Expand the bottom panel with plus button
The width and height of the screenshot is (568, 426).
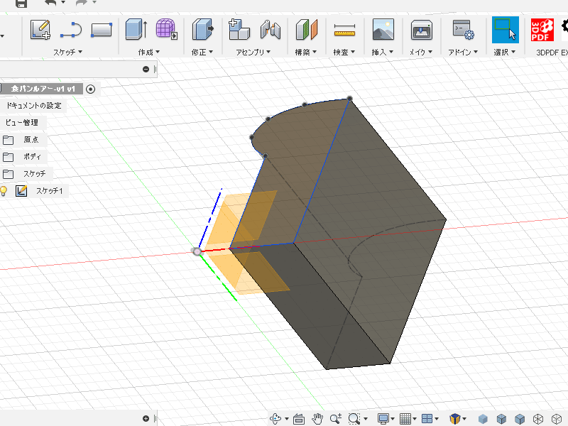click(x=146, y=419)
